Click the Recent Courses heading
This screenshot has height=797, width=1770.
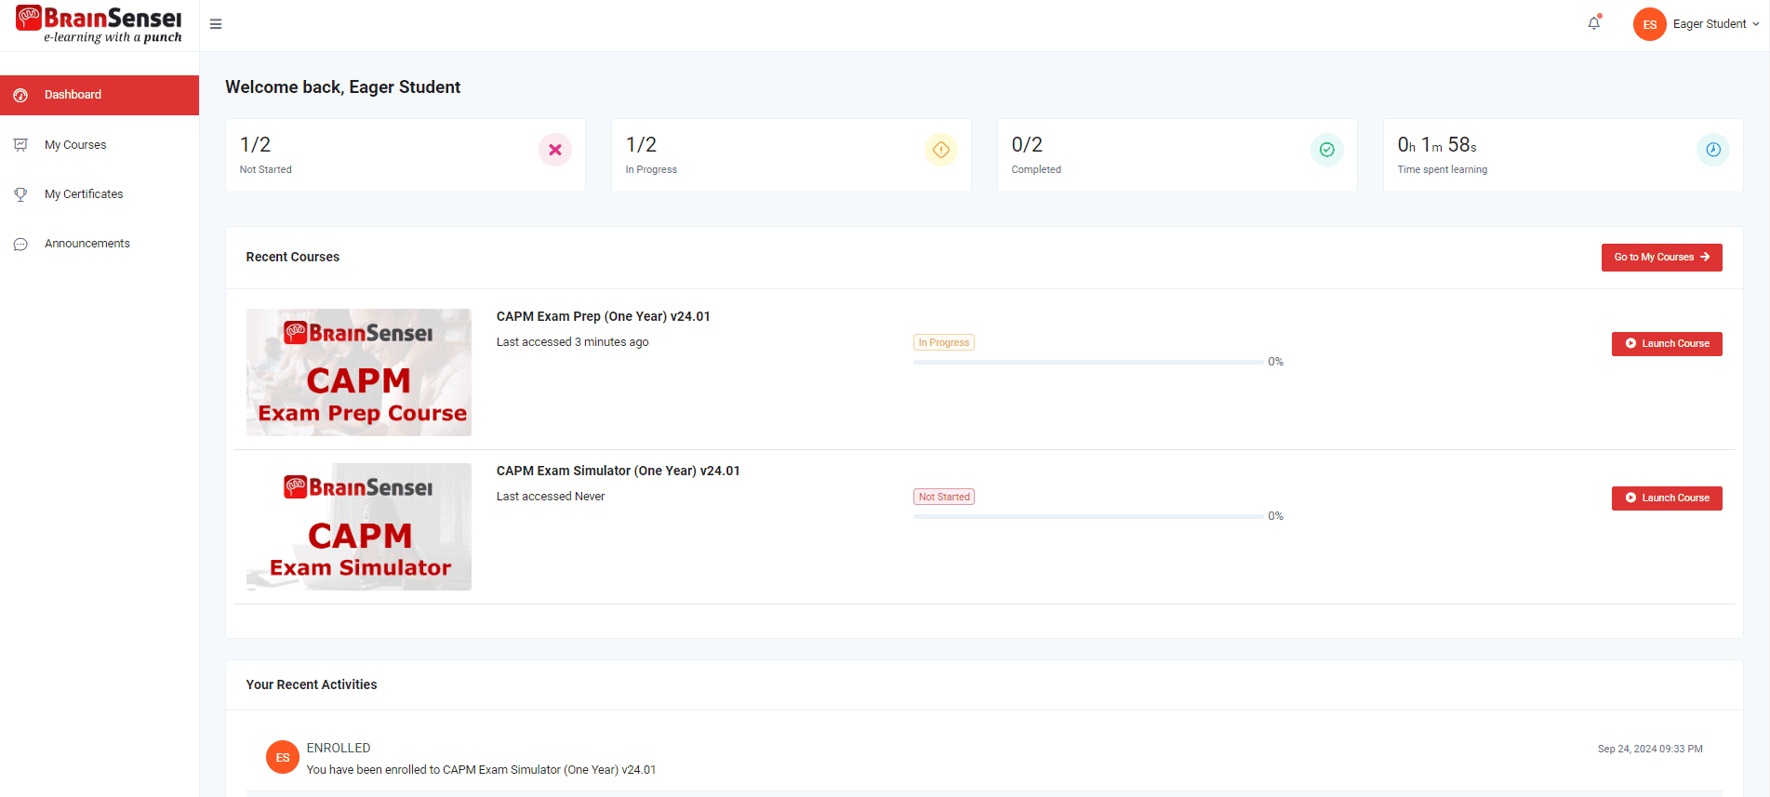[x=292, y=258]
